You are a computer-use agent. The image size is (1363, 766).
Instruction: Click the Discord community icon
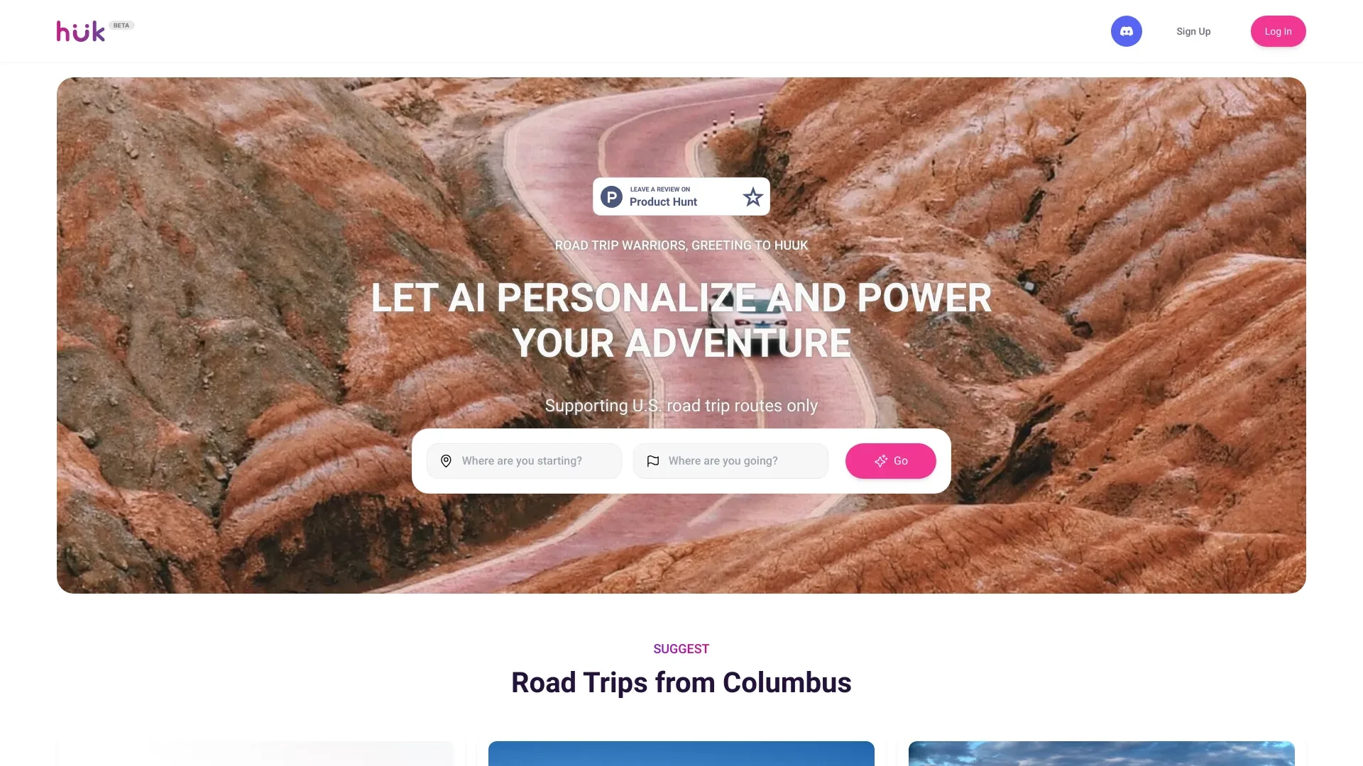1126,31
